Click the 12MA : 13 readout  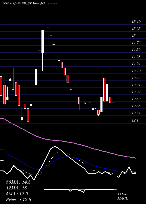[x=16, y=188]
